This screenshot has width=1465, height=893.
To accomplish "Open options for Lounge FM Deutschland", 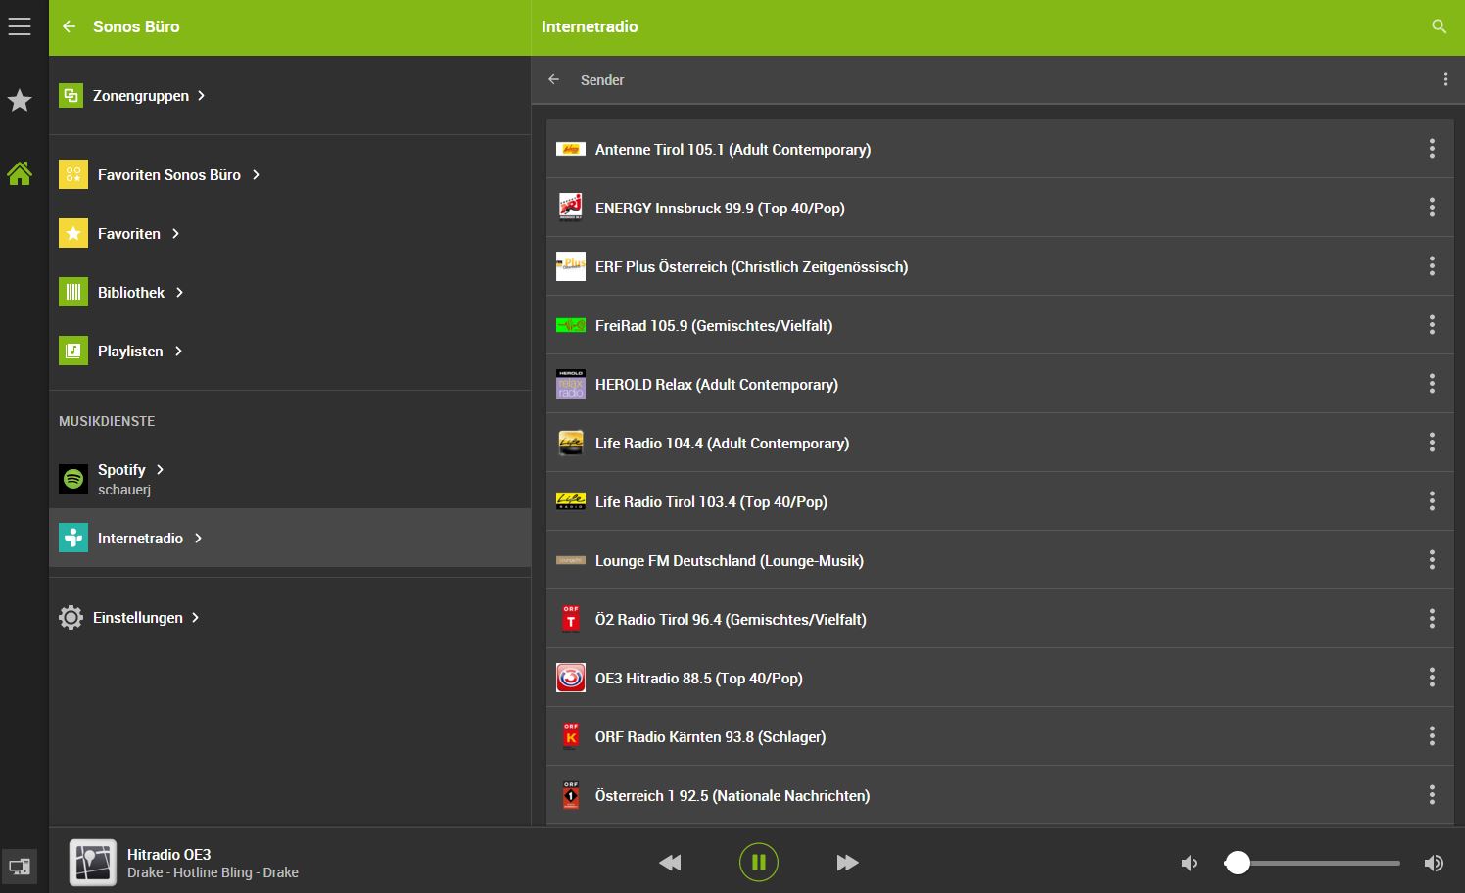I will (1432, 560).
